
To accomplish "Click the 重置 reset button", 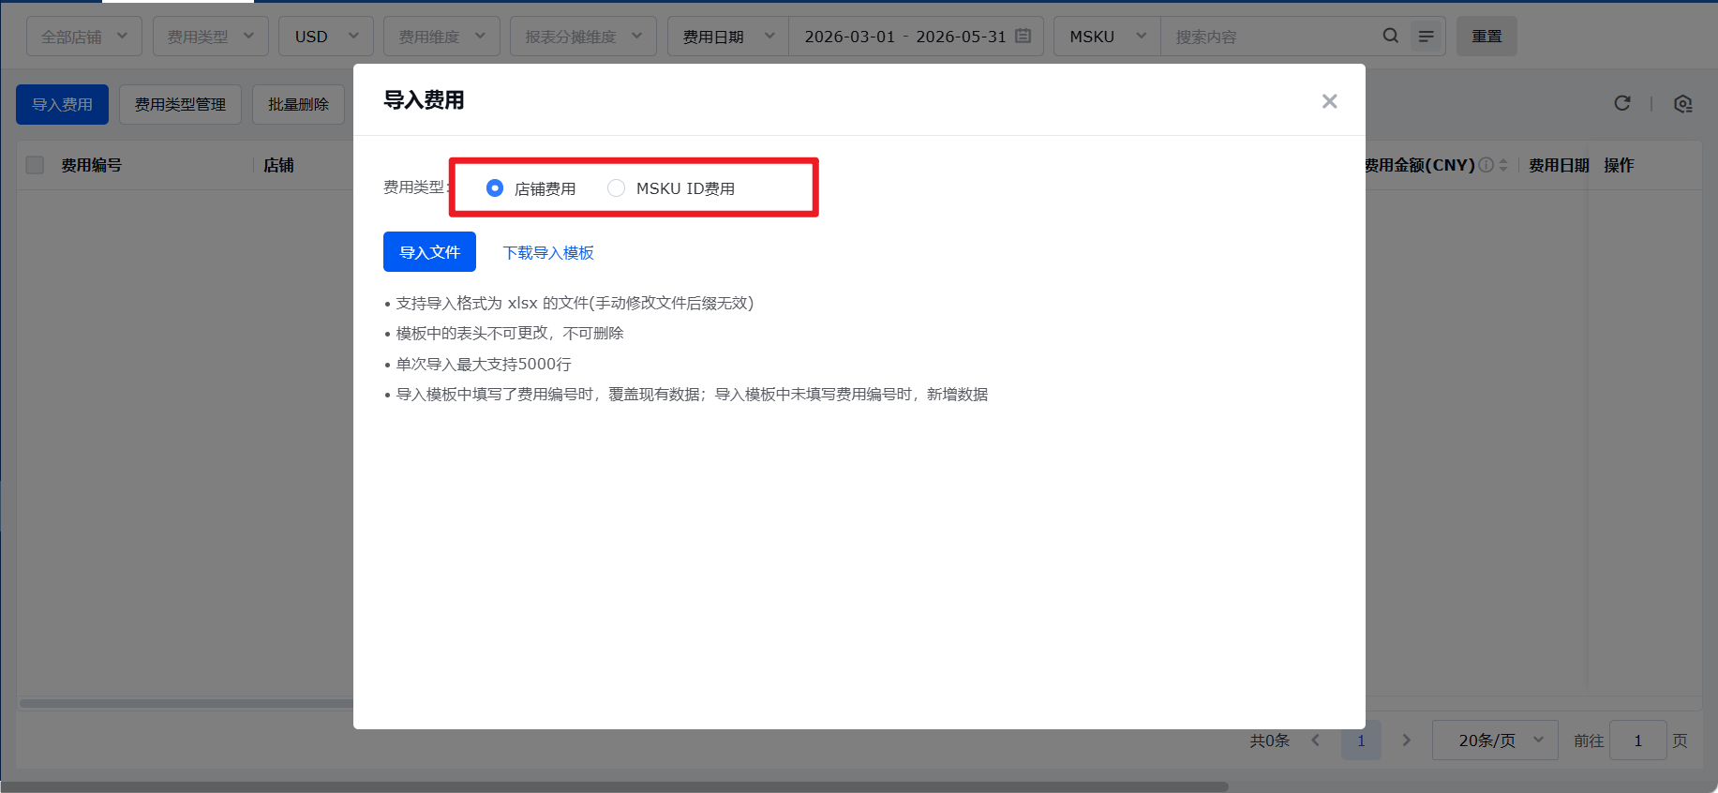I will pos(1486,37).
